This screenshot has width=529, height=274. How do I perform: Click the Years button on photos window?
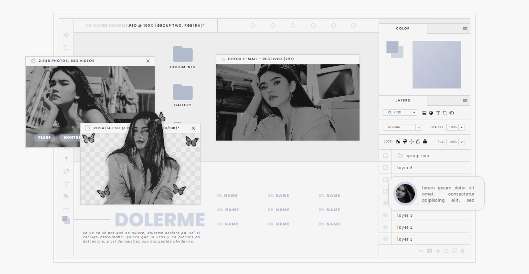click(44, 138)
